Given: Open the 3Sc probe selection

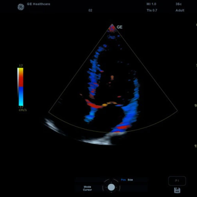Looking at the screenshot, I should [x=178, y=4].
